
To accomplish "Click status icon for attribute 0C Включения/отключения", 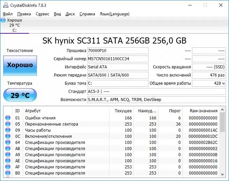I will (8, 136).
